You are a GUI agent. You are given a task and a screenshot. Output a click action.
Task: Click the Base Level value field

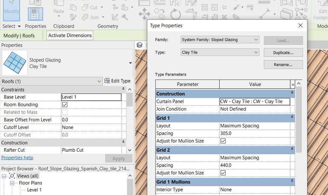coord(91,97)
